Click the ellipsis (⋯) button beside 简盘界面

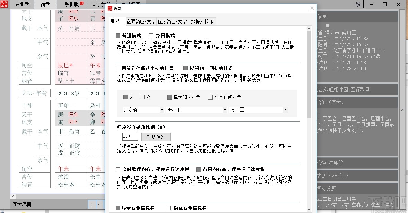click(100, 204)
